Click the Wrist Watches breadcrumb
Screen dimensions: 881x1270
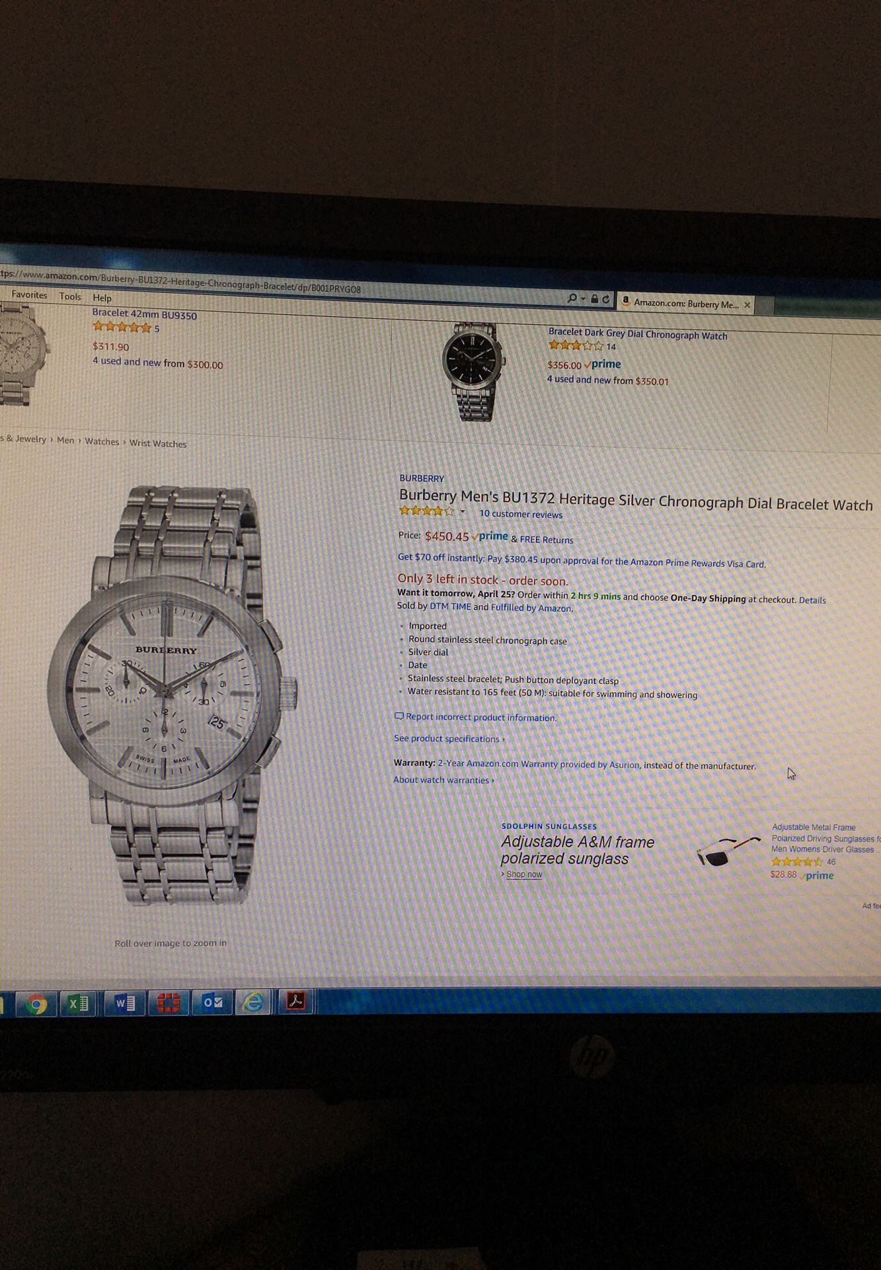[x=158, y=443]
